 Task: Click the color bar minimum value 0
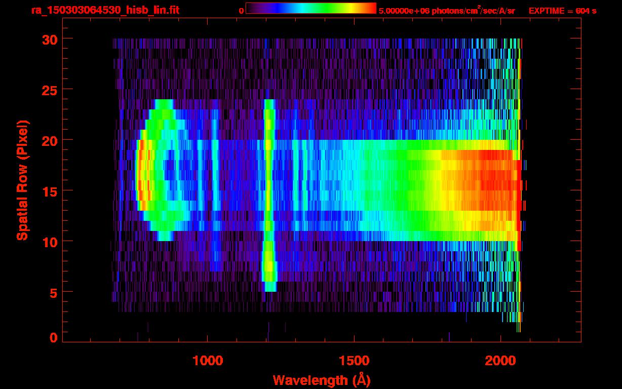(241, 11)
